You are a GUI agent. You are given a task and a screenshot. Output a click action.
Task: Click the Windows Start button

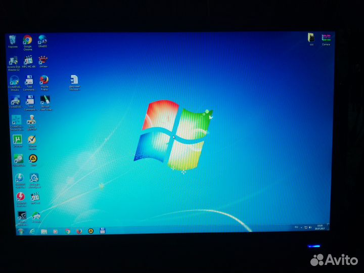coord(21,231)
